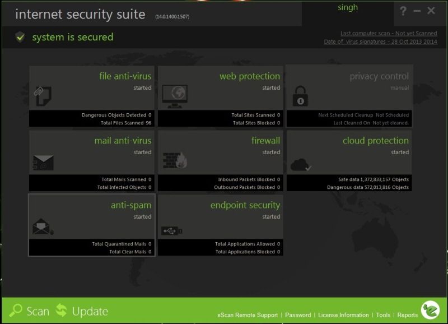The image size is (448, 324).
Task: Minimize the security suite window
Action: click(417, 11)
